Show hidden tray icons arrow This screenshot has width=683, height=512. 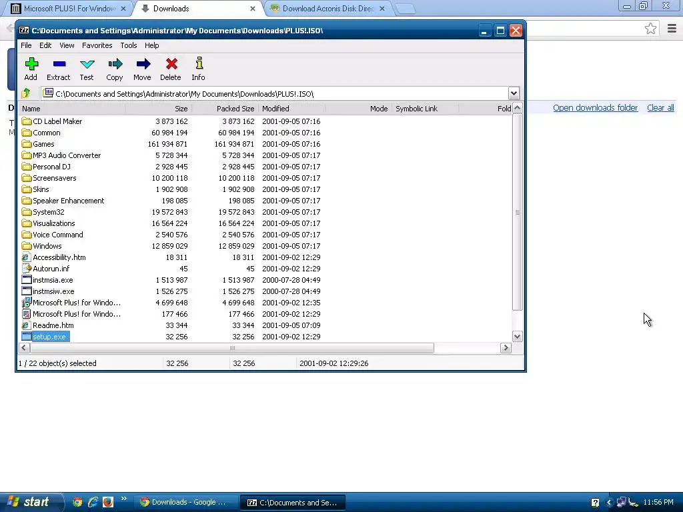(x=610, y=503)
